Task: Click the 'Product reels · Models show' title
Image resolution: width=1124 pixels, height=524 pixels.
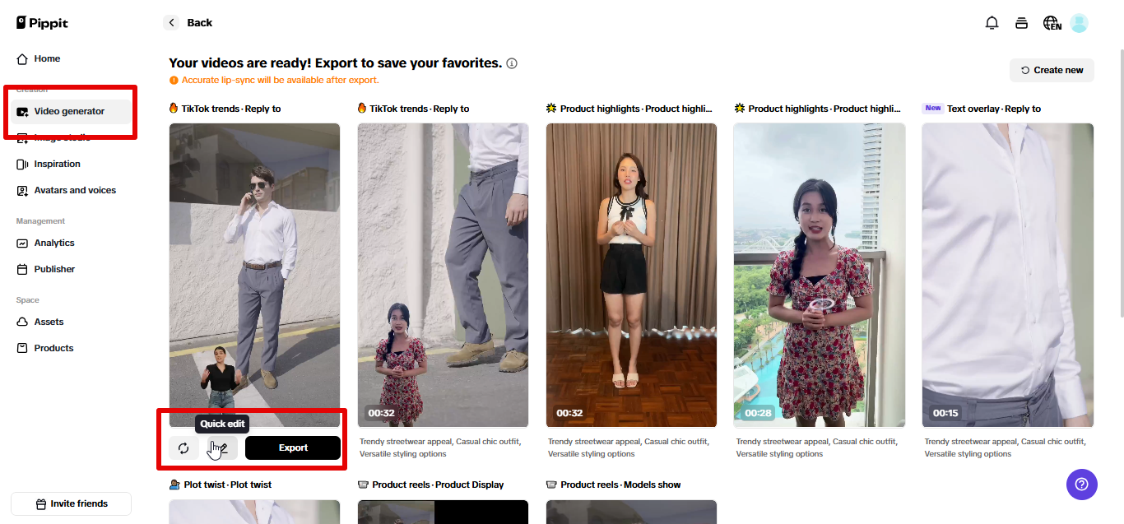Action: (x=620, y=485)
